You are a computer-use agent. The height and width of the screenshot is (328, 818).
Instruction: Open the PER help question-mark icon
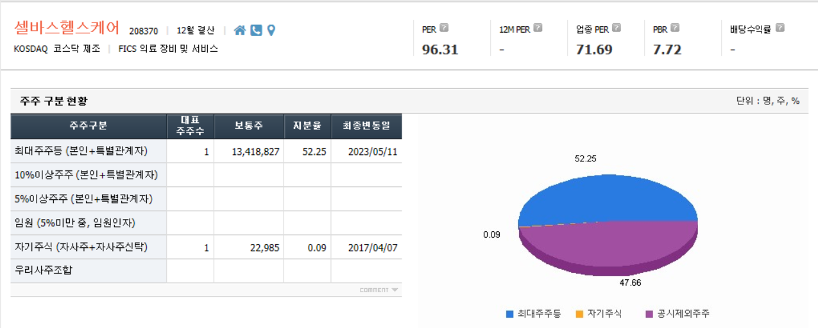(444, 28)
